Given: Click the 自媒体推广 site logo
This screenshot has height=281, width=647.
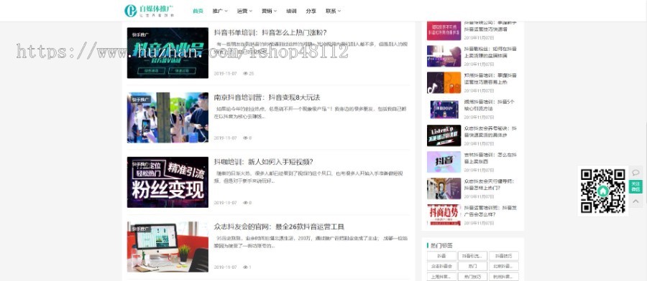Looking at the screenshot, I should pos(150,11).
